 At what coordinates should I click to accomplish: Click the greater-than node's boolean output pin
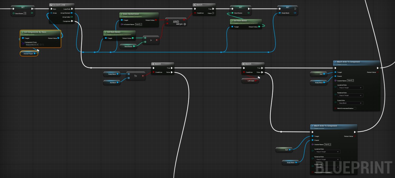tap(157, 40)
